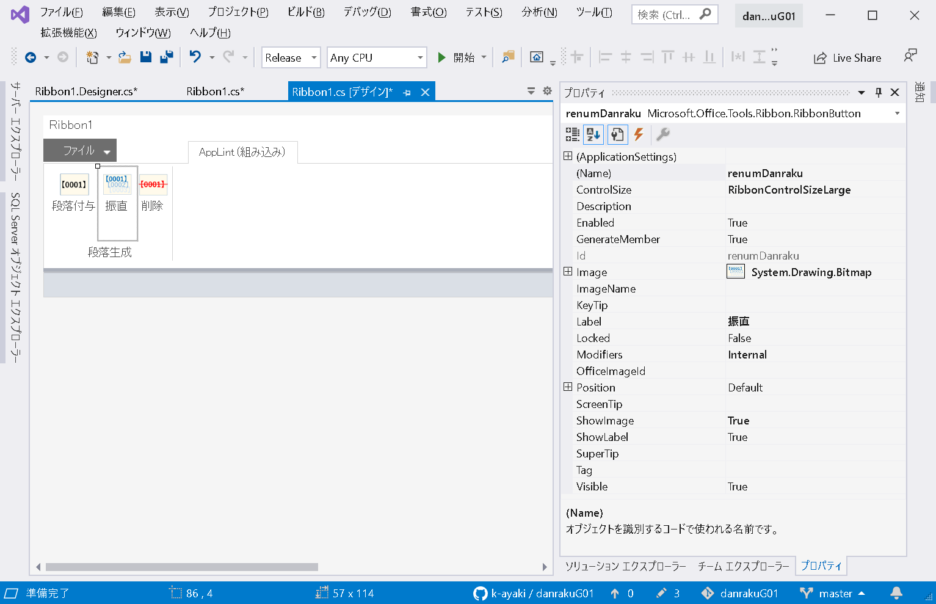Expand the Image property node
Screen dimensions: 936x604
(x=568, y=272)
